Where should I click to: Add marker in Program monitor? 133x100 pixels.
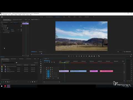(x=69, y=56)
